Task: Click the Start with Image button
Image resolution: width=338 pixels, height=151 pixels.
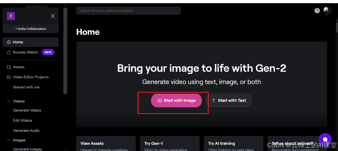Action: (x=176, y=100)
